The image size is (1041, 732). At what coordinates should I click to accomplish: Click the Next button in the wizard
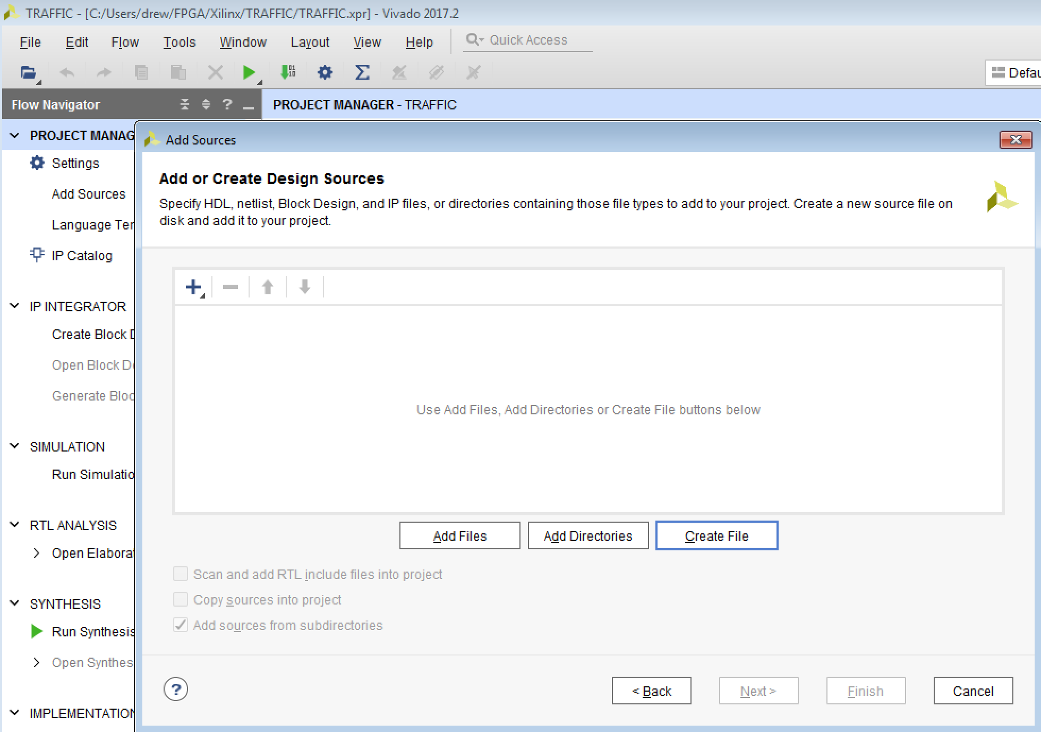[x=759, y=691]
